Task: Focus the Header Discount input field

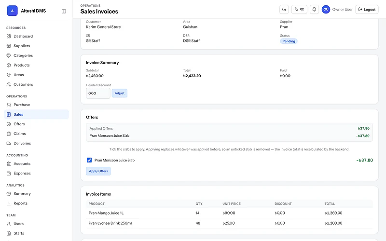Action: (x=98, y=93)
